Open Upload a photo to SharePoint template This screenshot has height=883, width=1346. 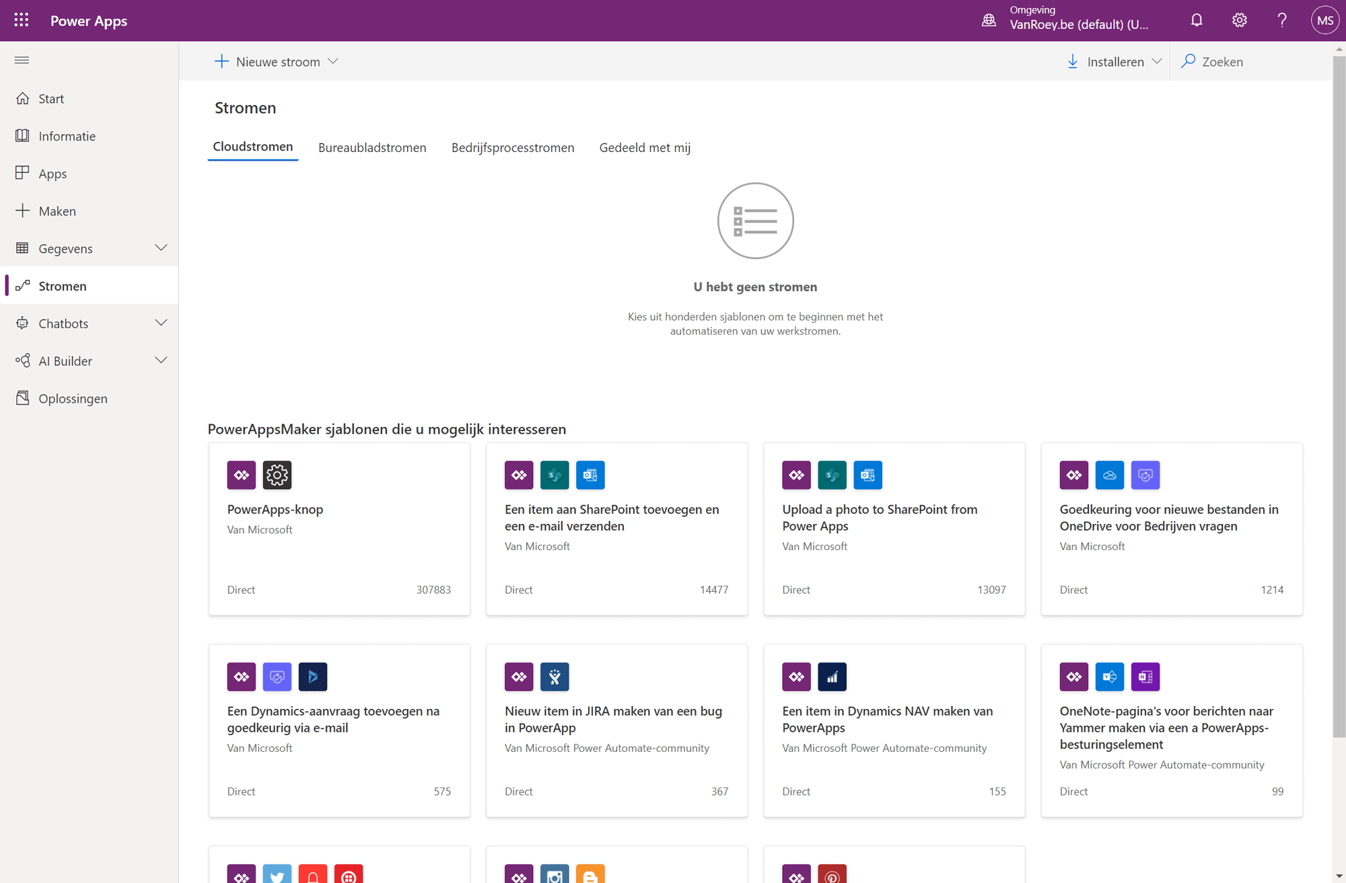894,529
